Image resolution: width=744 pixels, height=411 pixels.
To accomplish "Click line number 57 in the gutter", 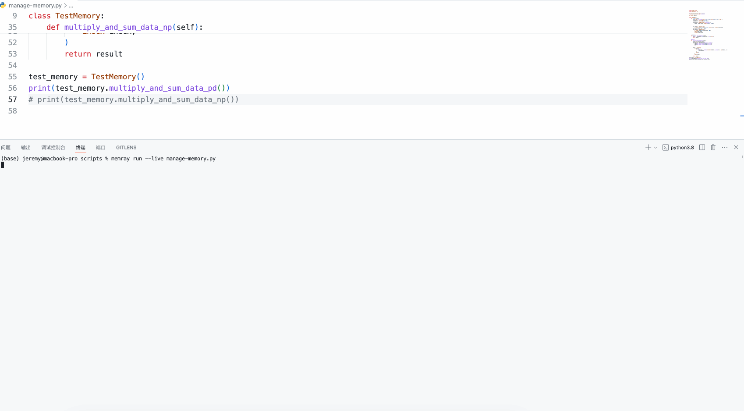I will click(13, 99).
